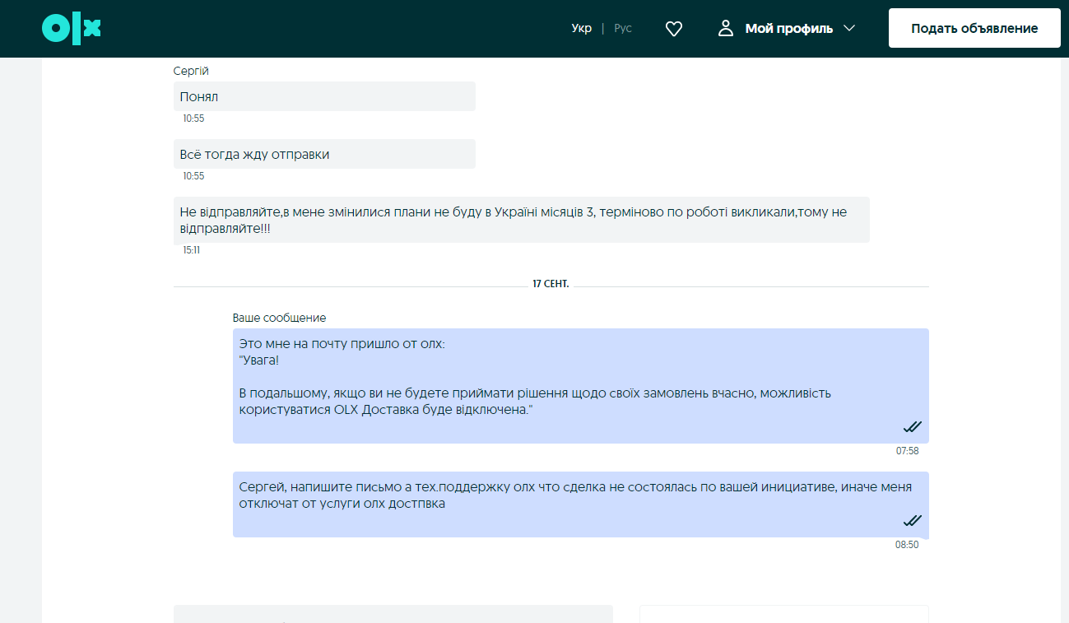This screenshot has width=1069, height=623.
Task: Click message starting 'Это мне на почту пришло'
Action: tap(581, 386)
